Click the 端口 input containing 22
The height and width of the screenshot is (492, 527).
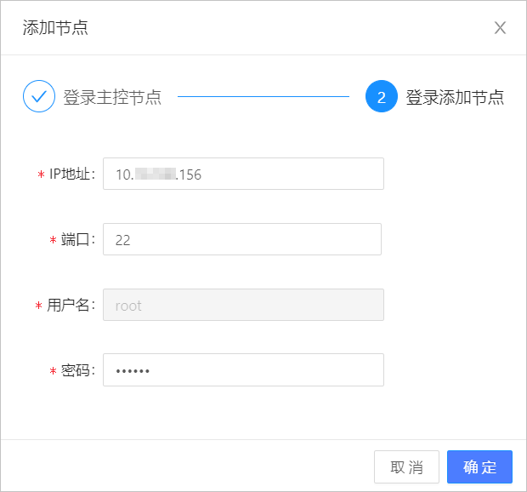(x=242, y=239)
